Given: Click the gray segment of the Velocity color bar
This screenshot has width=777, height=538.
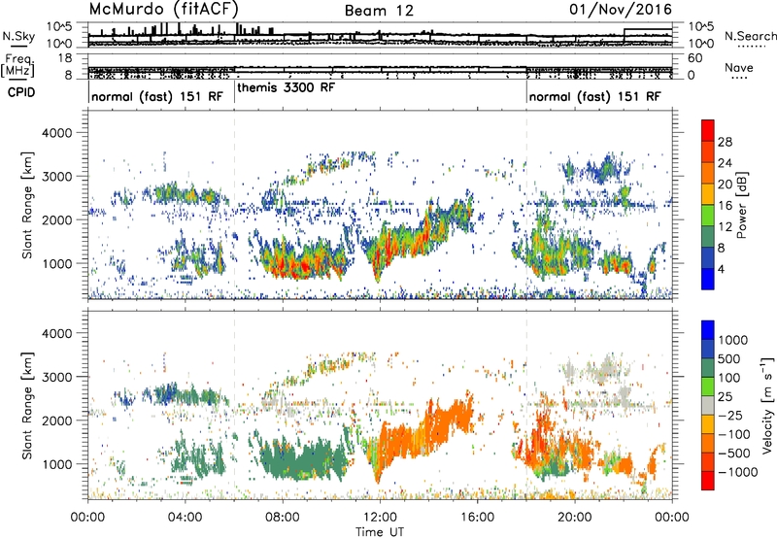Looking at the screenshot, I should (x=708, y=405).
